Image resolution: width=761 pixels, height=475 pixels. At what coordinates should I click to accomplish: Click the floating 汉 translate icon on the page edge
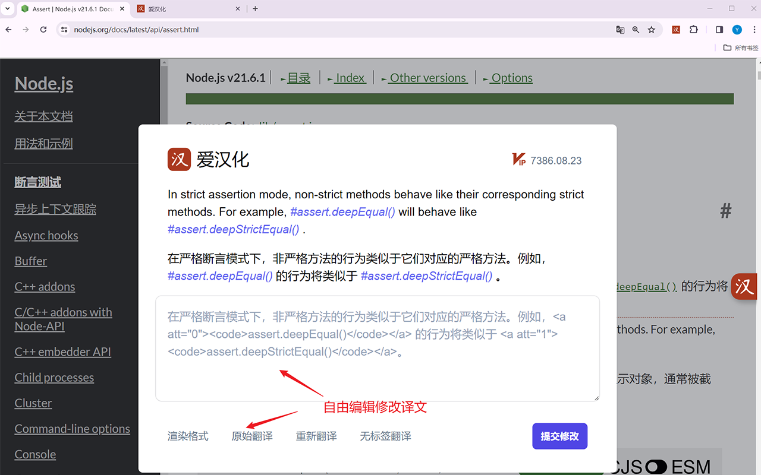pyautogui.click(x=744, y=286)
